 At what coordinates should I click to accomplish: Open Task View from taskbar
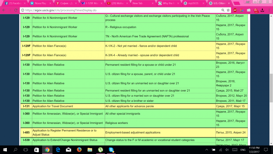pos(26,150)
